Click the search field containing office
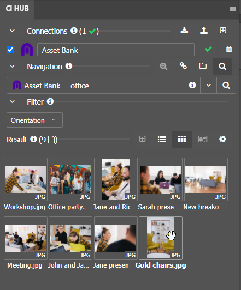 tap(133, 85)
